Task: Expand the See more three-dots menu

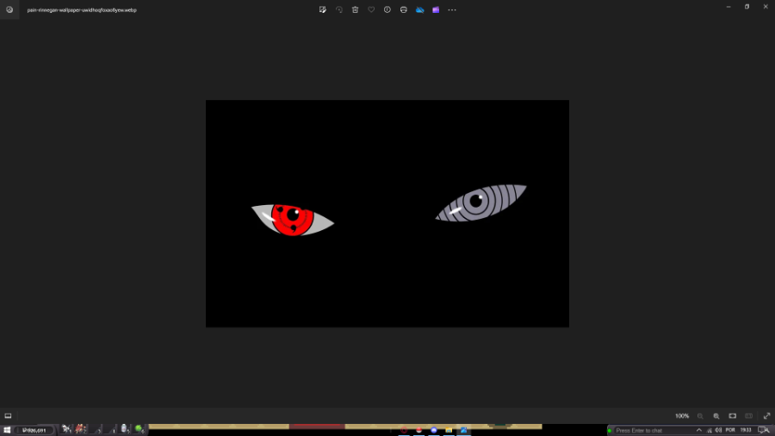Action: click(x=452, y=9)
